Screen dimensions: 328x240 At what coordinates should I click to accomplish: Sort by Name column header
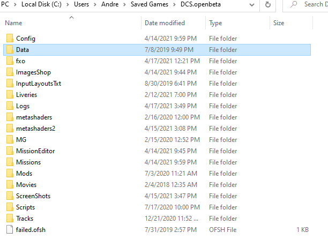pos(13,23)
